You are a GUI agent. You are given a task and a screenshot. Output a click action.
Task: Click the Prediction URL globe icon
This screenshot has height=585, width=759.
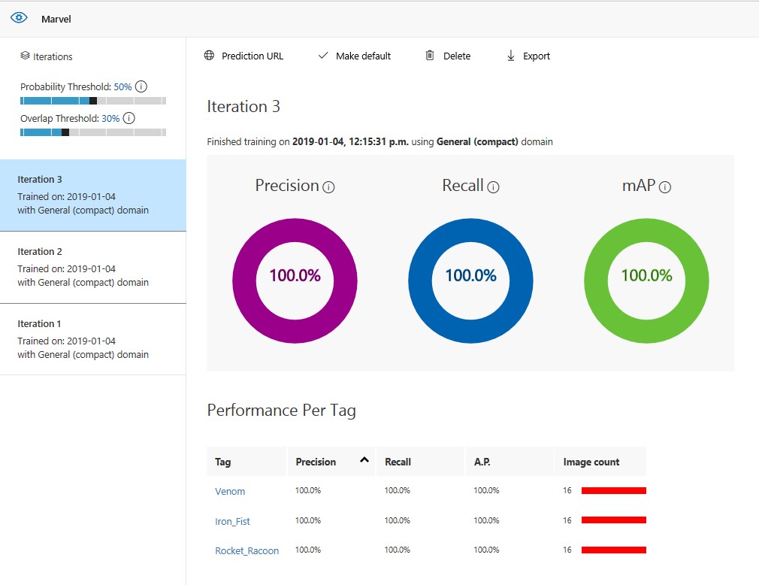click(209, 56)
